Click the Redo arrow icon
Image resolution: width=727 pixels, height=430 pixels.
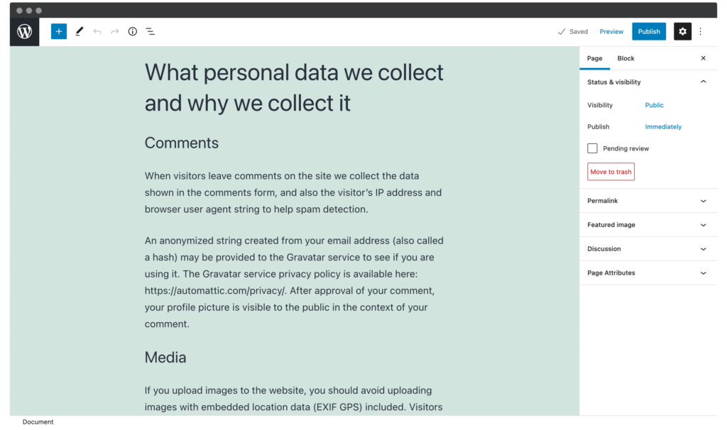tap(115, 32)
